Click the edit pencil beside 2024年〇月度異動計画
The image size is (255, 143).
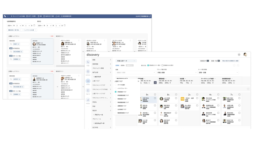[x=150, y=16]
